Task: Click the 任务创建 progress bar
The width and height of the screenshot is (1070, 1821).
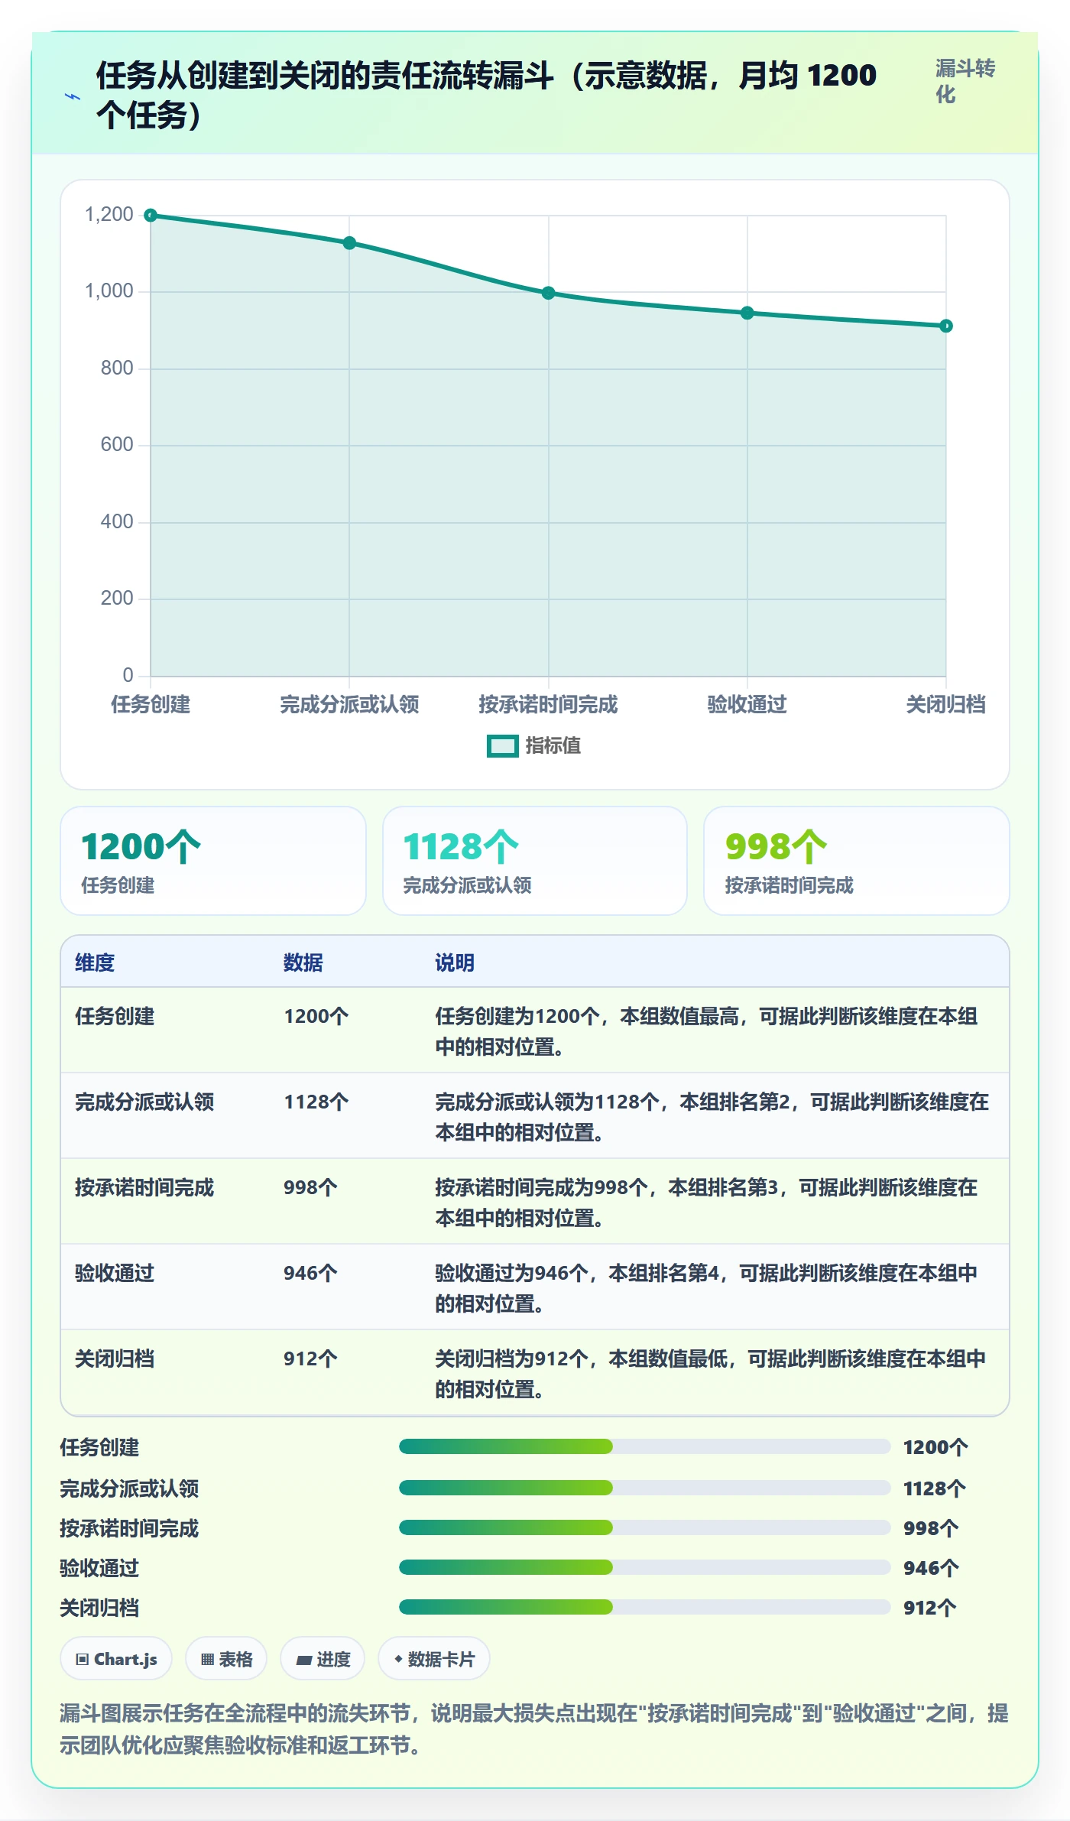Action: (644, 1446)
